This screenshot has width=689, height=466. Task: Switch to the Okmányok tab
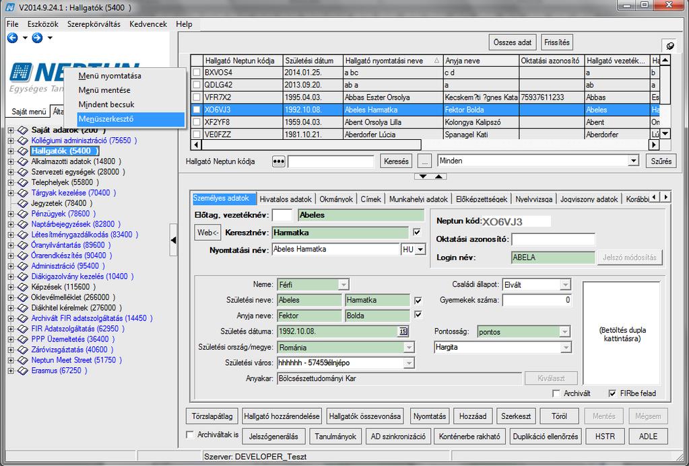point(336,199)
